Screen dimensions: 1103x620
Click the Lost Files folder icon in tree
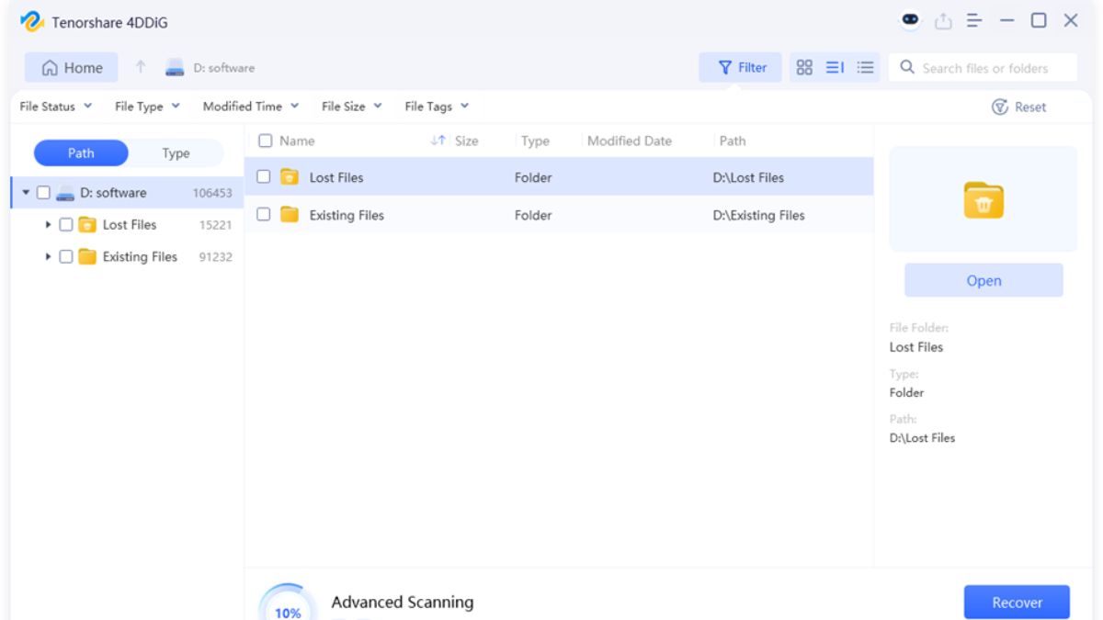pyautogui.click(x=87, y=224)
